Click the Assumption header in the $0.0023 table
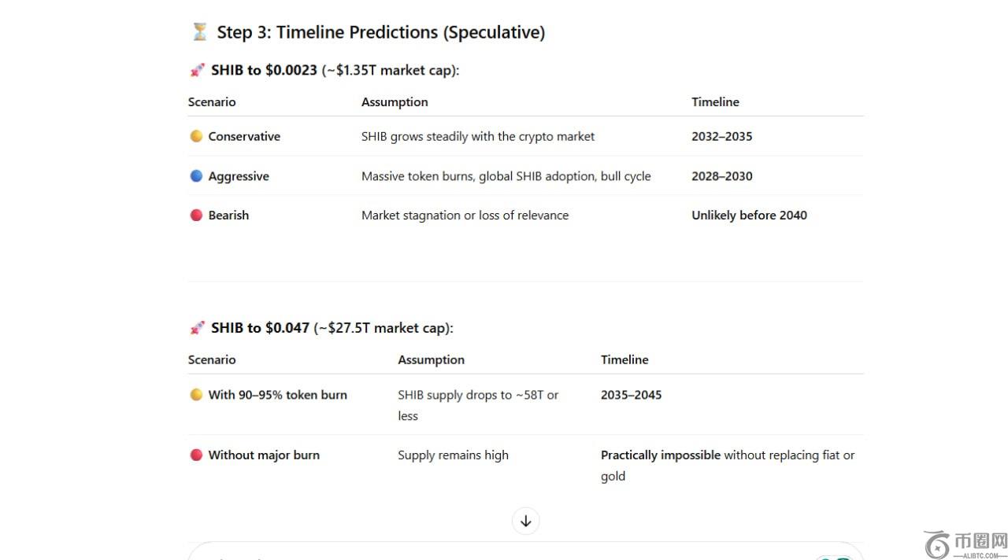The height and width of the screenshot is (560, 1008). tap(395, 102)
